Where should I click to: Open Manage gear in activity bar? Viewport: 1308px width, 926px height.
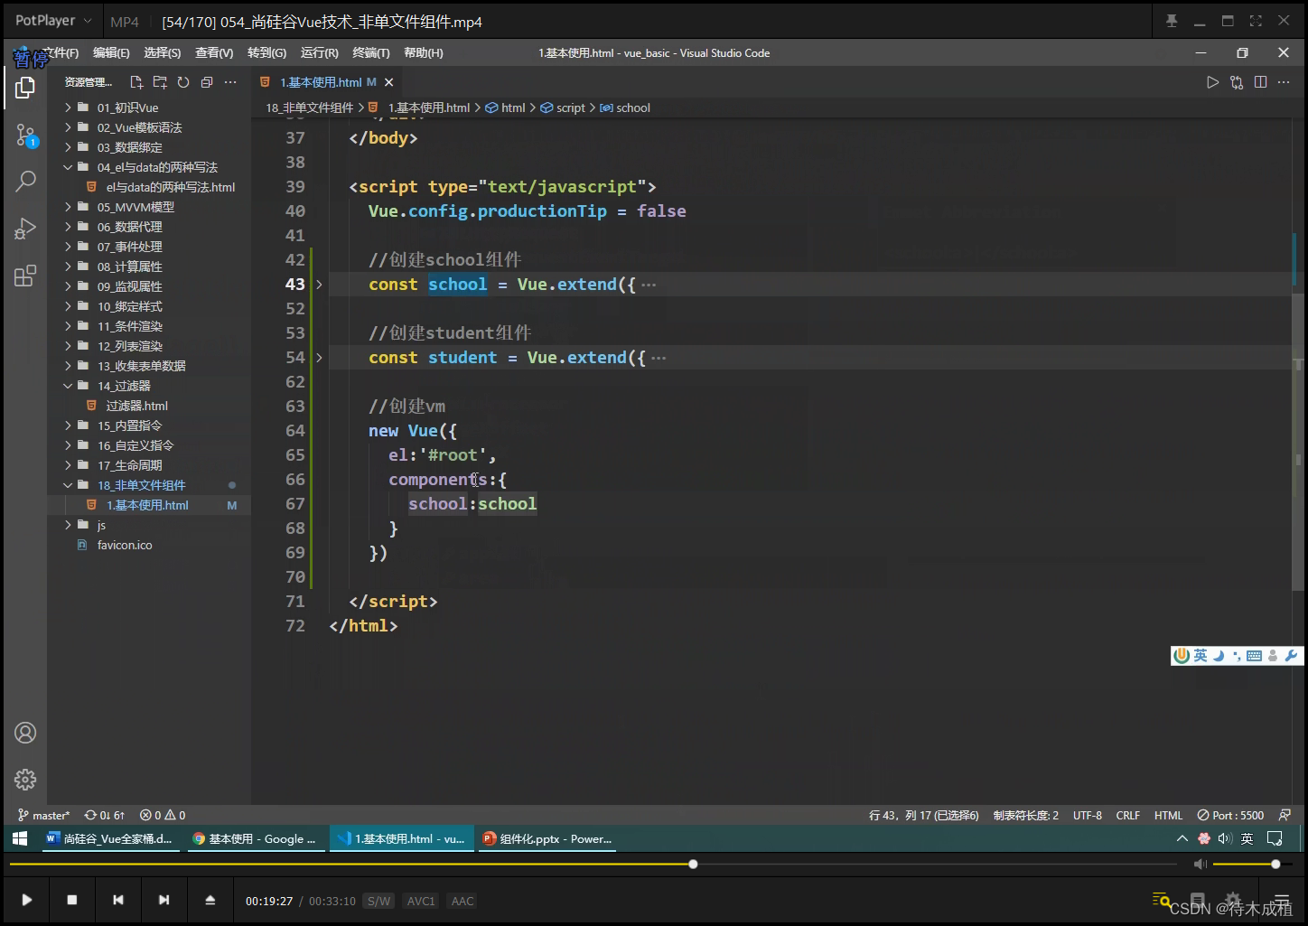coord(25,780)
